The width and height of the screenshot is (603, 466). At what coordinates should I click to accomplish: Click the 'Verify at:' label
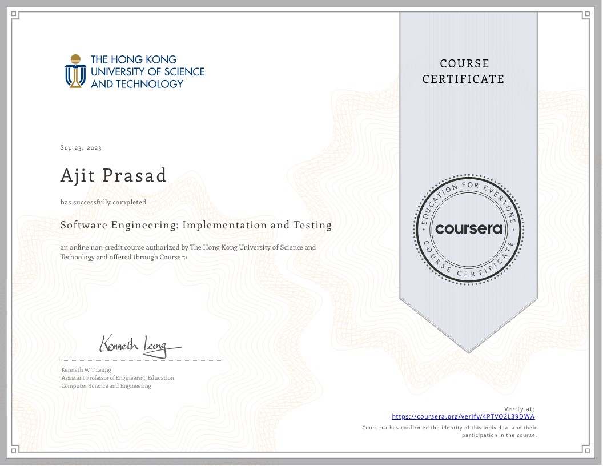click(519, 409)
